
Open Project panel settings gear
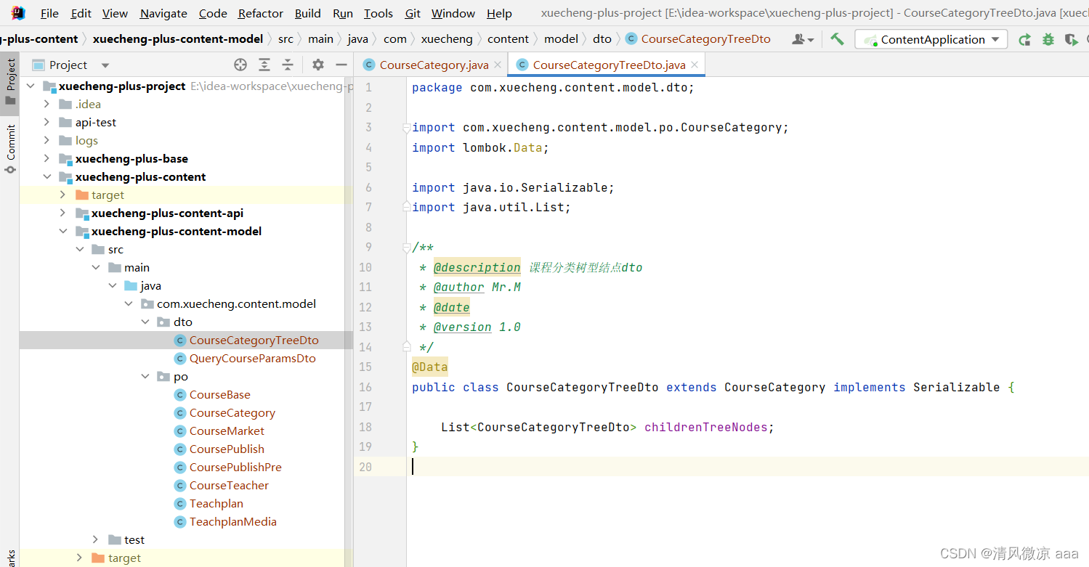[x=318, y=65]
